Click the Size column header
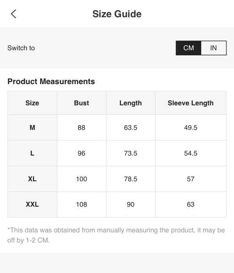234x273 pixels. [x=32, y=103]
